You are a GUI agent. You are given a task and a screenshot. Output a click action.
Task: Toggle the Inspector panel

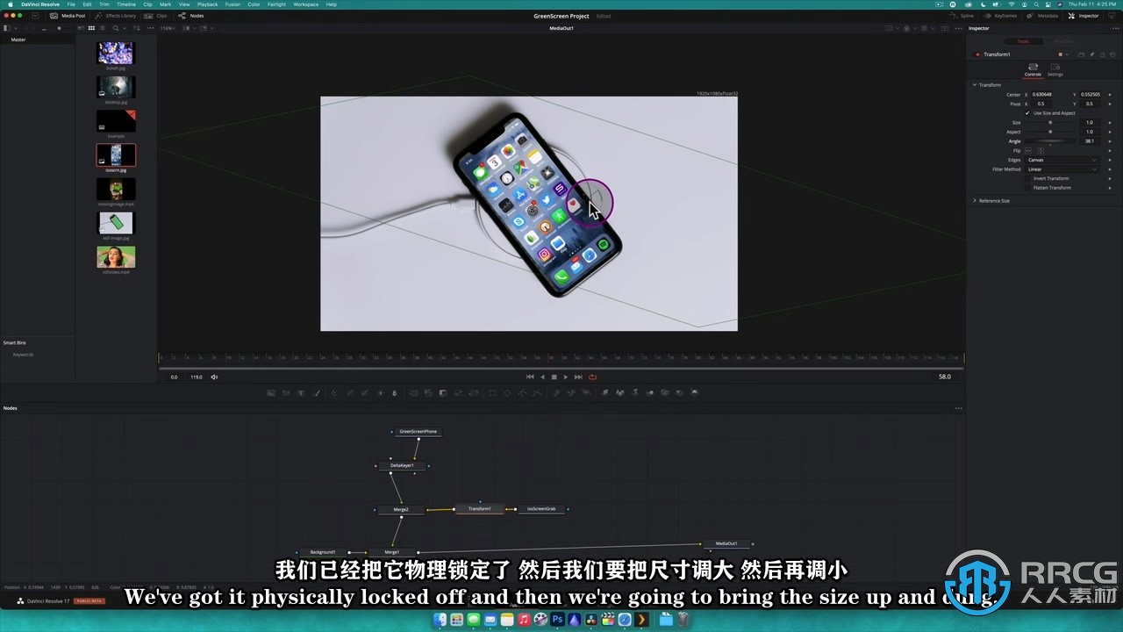pyautogui.click(x=1084, y=16)
